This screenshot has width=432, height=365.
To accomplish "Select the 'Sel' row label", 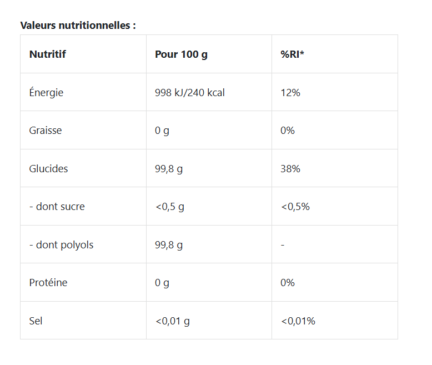I will (36, 321).
